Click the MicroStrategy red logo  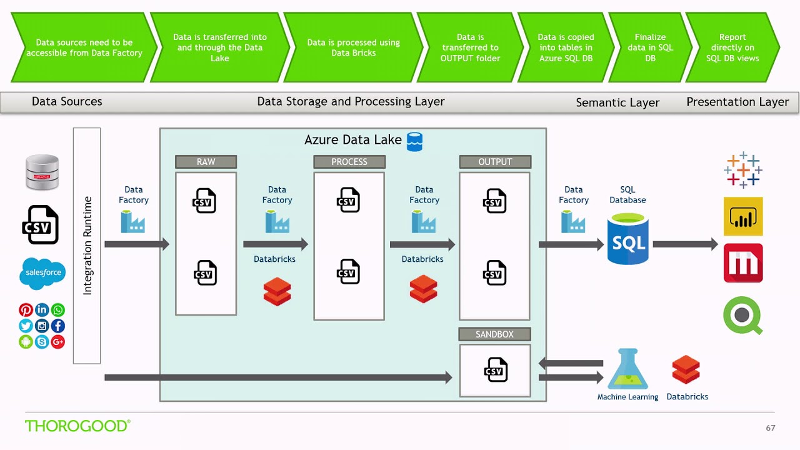743,263
